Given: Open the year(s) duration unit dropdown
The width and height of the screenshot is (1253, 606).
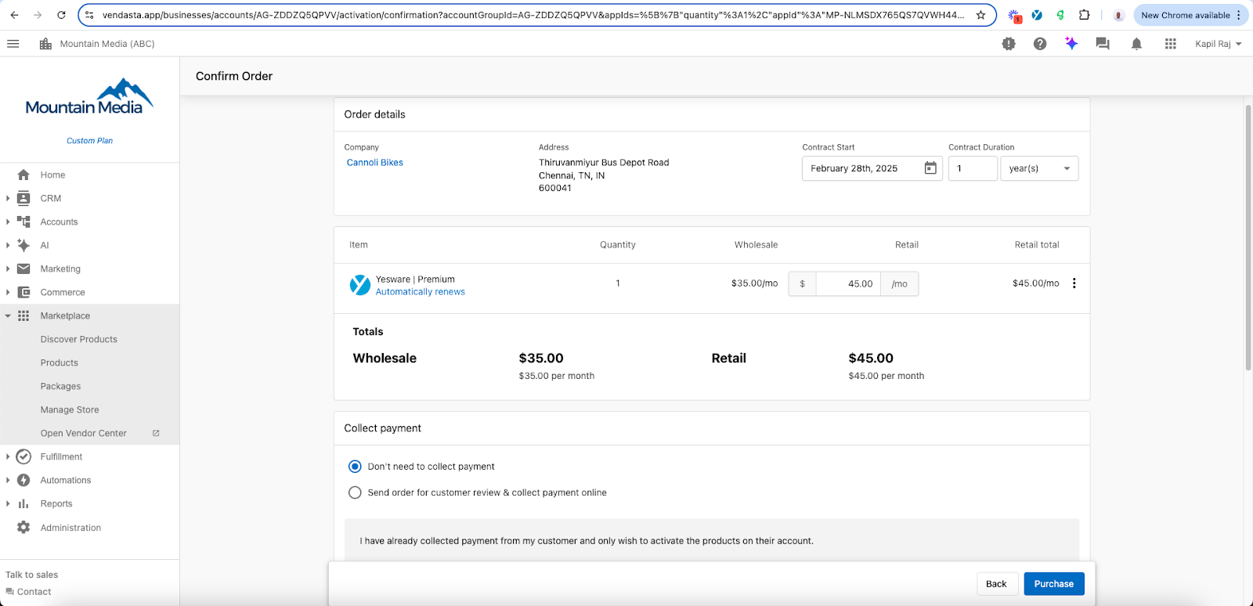Looking at the screenshot, I should [x=1039, y=168].
